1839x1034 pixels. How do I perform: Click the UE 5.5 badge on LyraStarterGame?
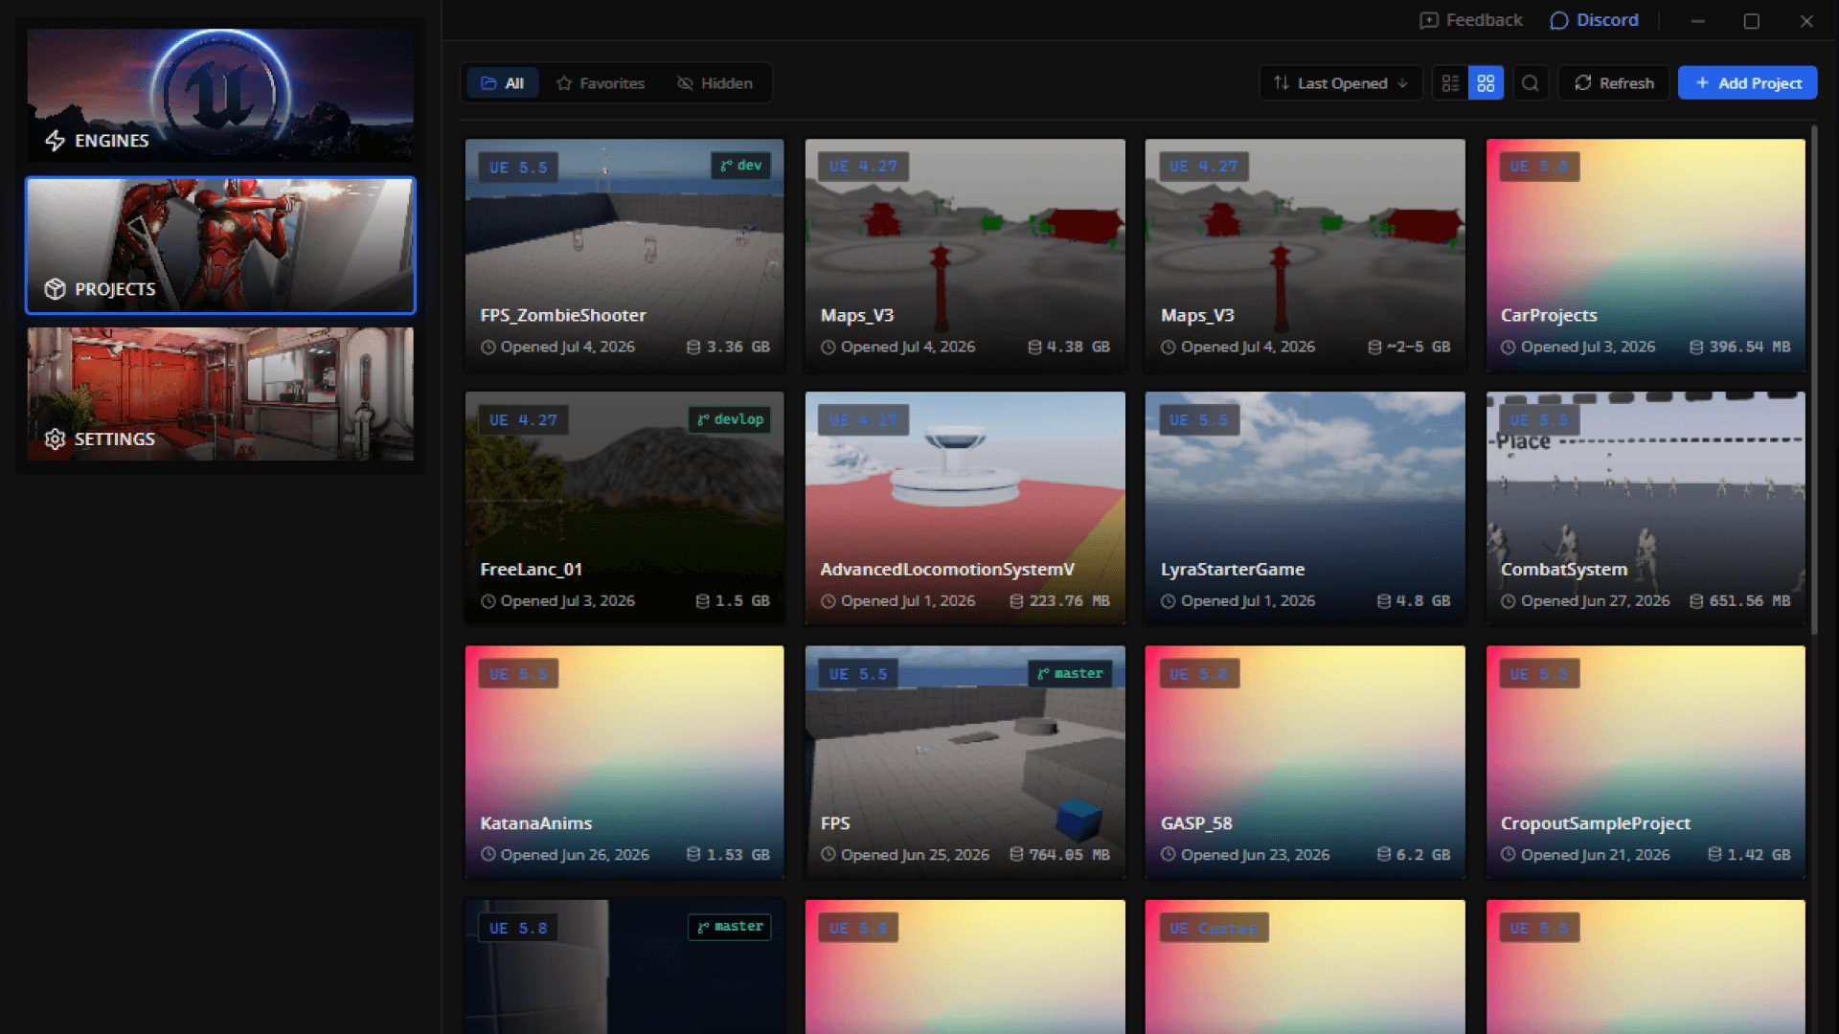click(x=1198, y=420)
